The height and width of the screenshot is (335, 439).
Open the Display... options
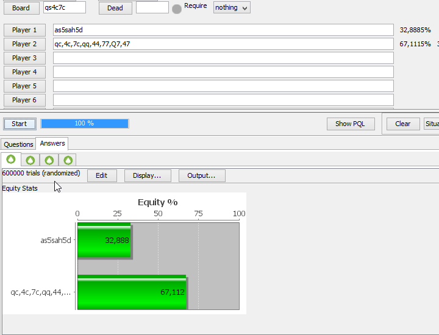148,175
